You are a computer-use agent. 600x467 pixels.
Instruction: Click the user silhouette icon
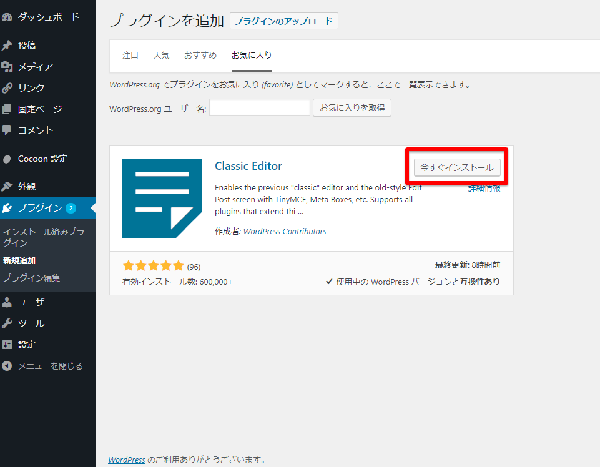pos(7,302)
